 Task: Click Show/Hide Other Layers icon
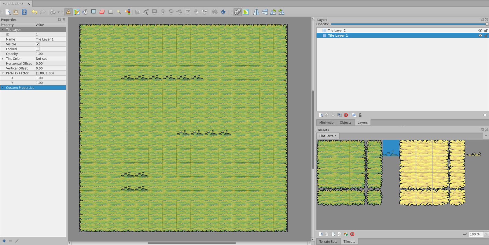click(x=354, y=115)
